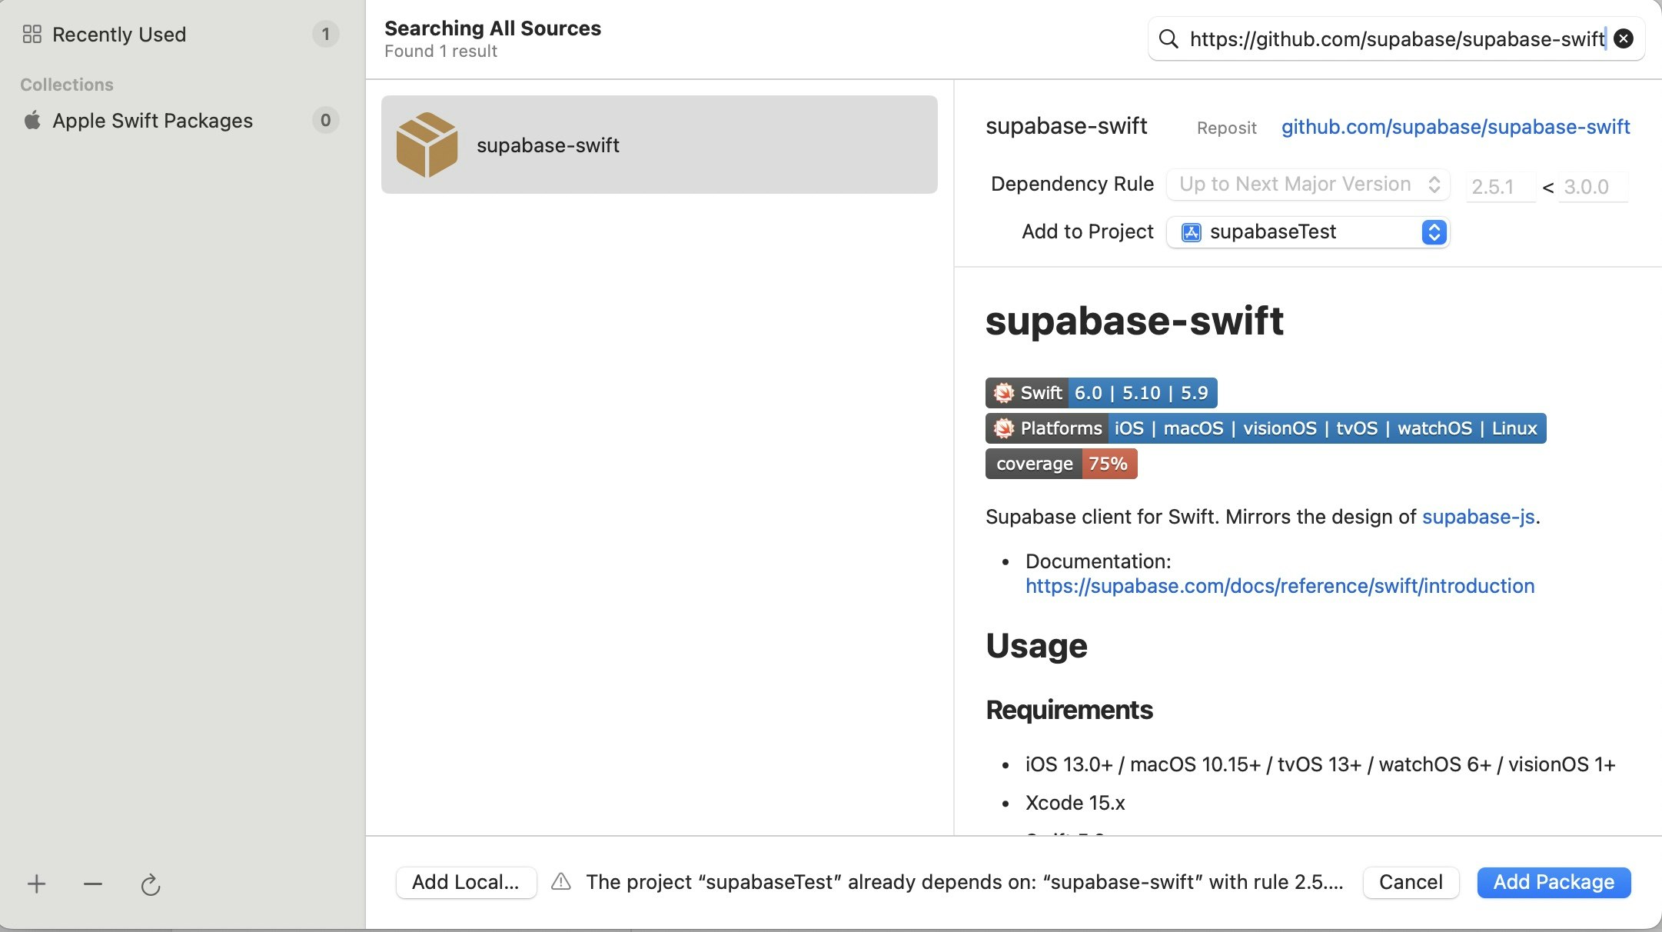
Task: Open the github.com/supabase/supabase-swift repository link
Action: tap(1455, 127)
